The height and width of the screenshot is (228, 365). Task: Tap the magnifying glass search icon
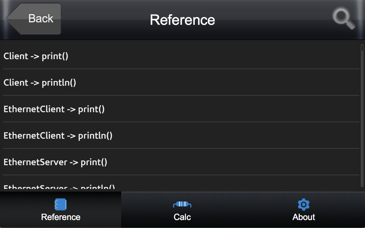(x=343, y=19)
